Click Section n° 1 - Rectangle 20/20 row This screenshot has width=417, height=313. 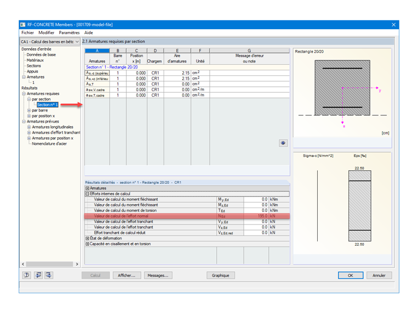click(x=187, y=68)
